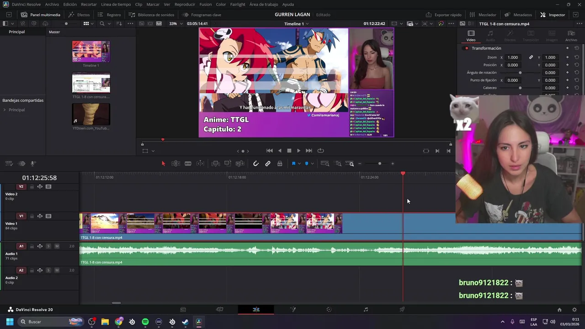This screenshot has width=585, height=329.
Task: Open Biblioteca de sonidos panel
Action: pos(151,15)
